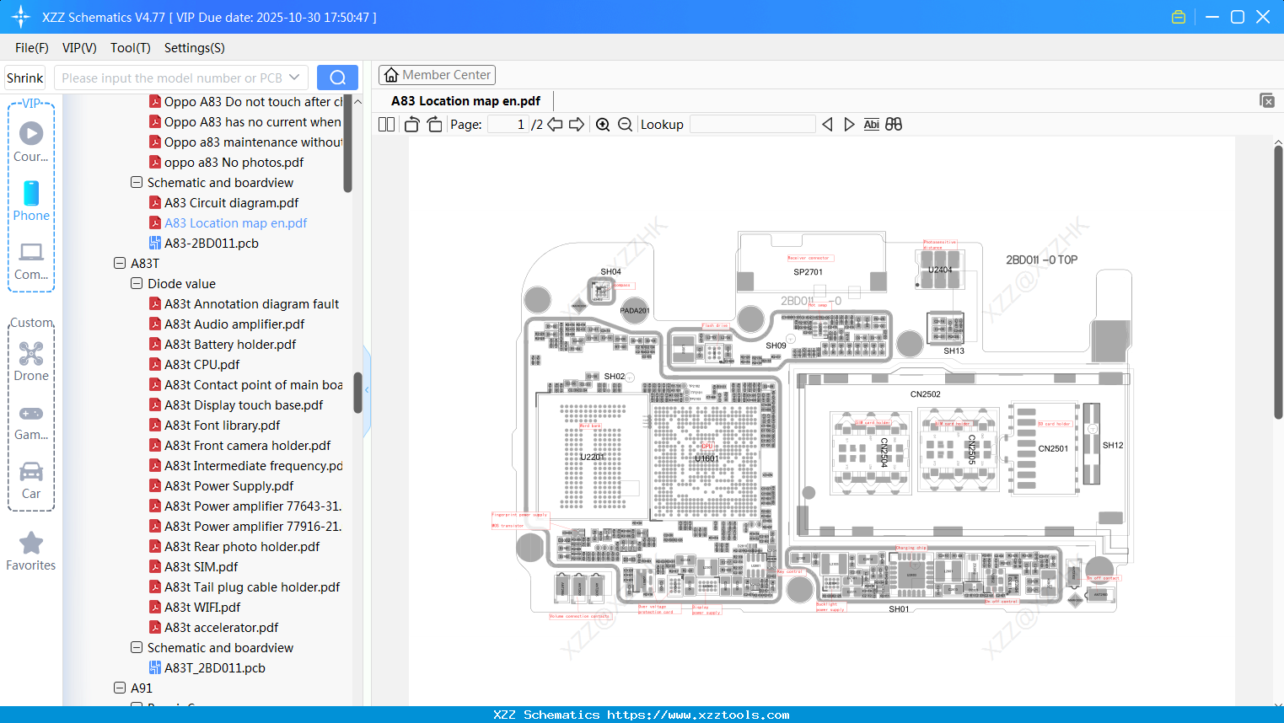Click the detach document window icon
The width and height of the screenshot is (1284, 723).
(x=1267, y=100)
